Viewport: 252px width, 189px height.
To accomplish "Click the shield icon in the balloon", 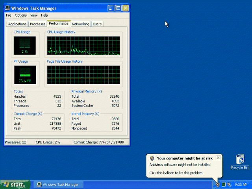I will (152, 158).
